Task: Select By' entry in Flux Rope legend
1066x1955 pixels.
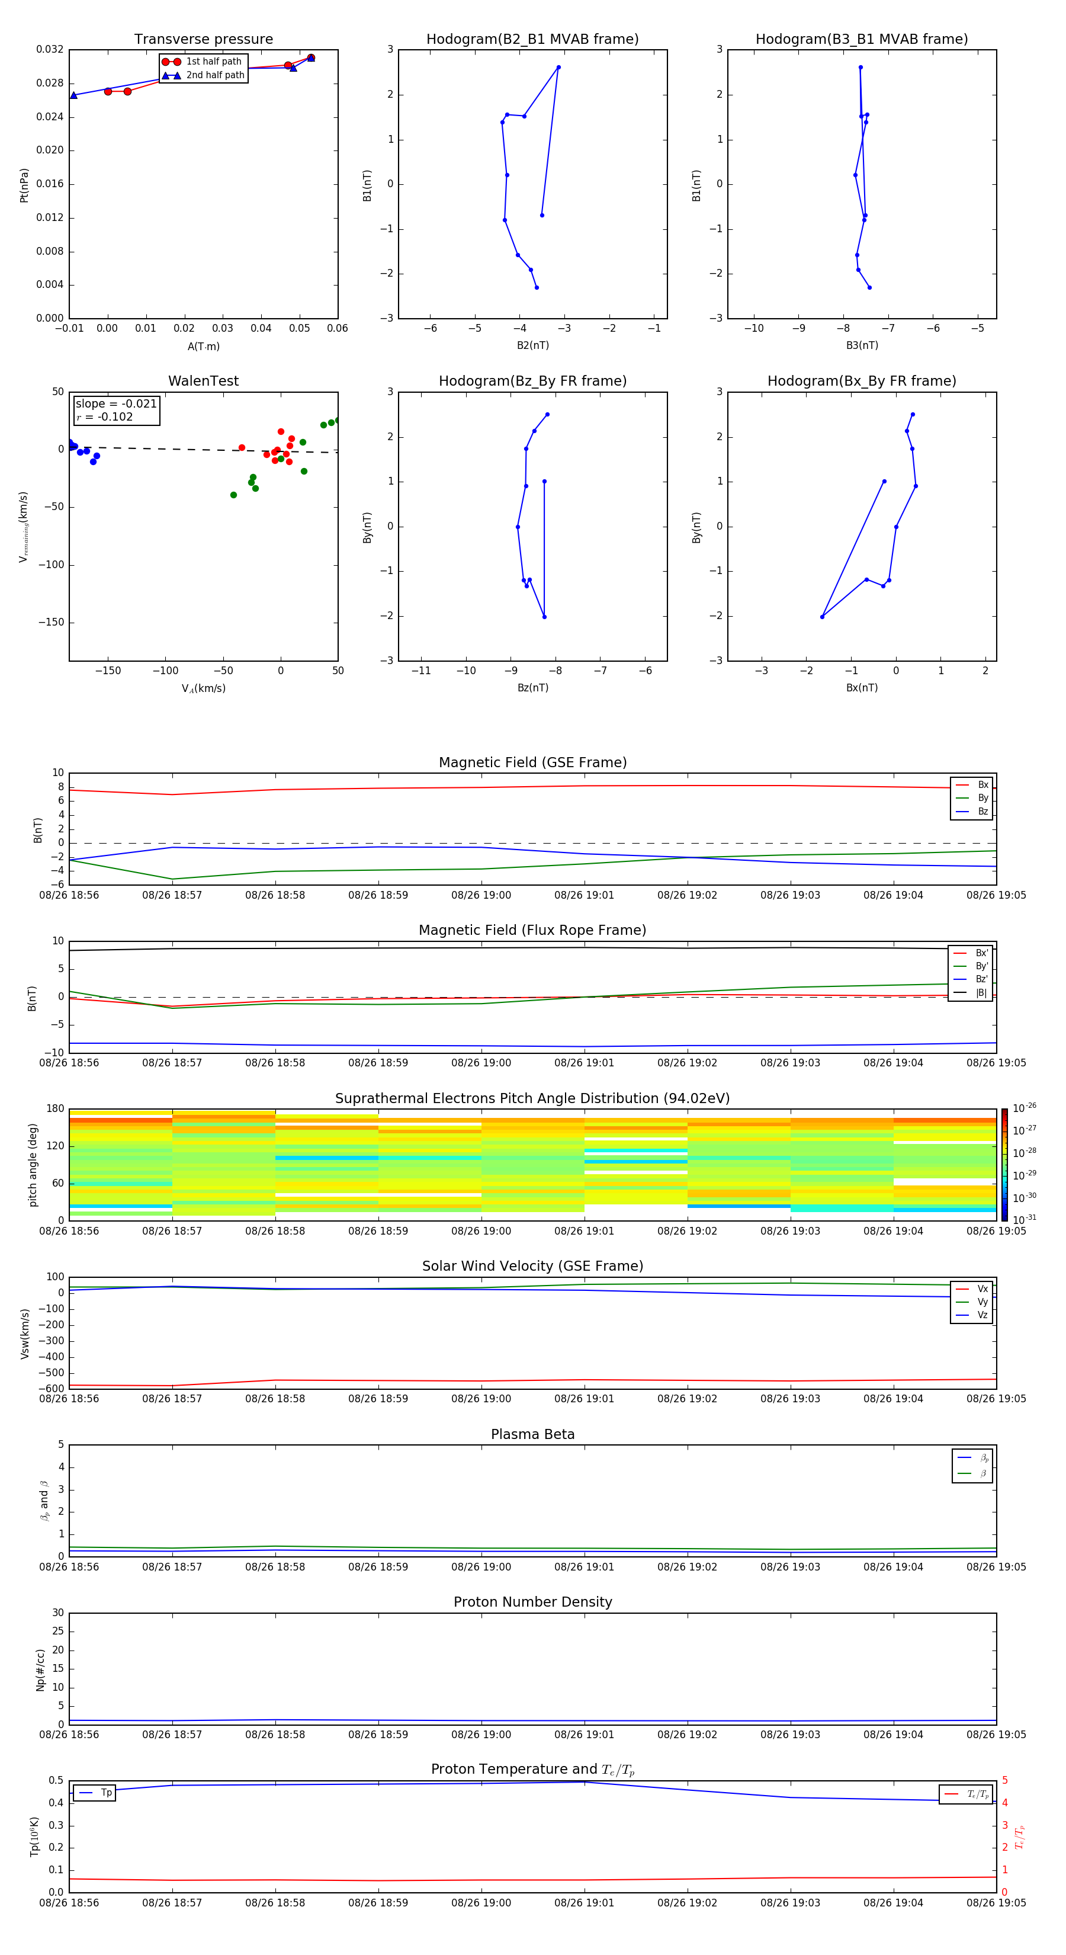Action: (x=971, y=966)
